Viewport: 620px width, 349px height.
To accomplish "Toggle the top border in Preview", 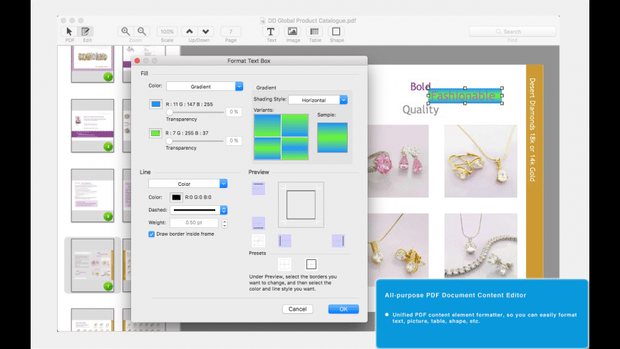I will [259, 188].
